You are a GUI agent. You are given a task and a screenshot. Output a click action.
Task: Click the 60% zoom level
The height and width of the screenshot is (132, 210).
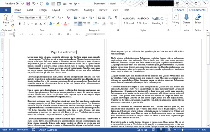204,130
